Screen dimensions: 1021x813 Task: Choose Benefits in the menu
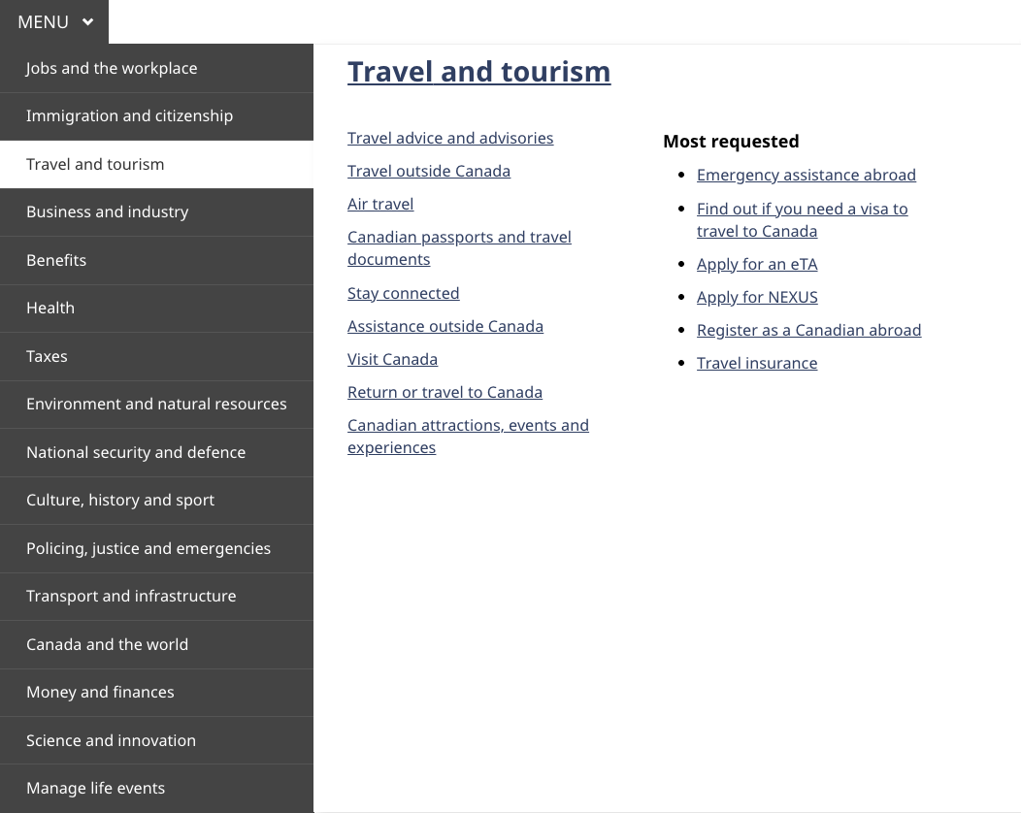156,260
